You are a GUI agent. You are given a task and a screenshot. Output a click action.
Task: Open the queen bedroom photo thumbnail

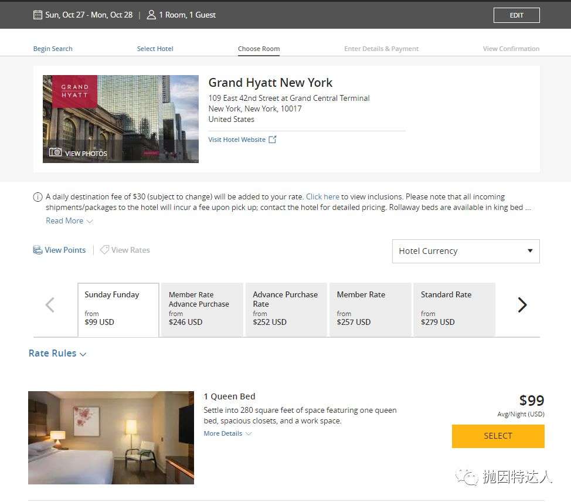tap(111, 437)
